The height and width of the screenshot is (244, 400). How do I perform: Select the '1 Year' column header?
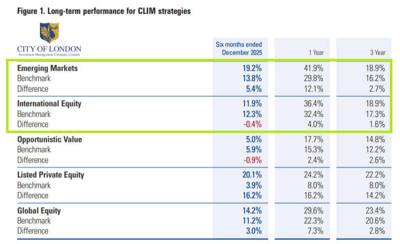pos(316,53)
